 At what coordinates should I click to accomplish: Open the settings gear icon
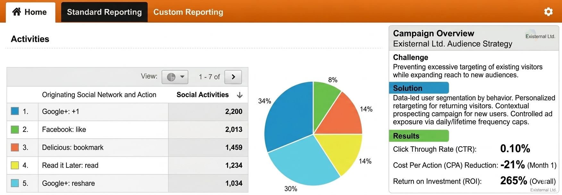click(548, 12)
